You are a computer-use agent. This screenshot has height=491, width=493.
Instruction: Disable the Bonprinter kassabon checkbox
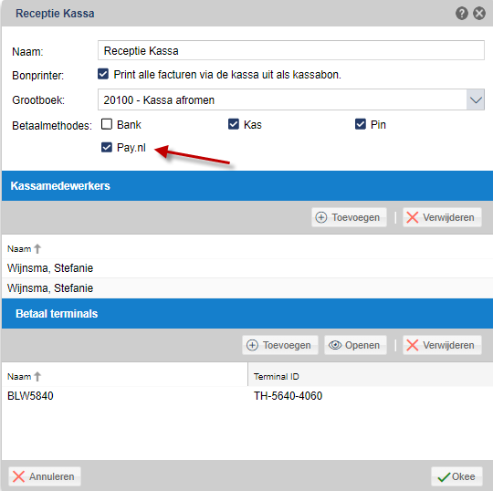pyautogui.click(x=103, y=74)
